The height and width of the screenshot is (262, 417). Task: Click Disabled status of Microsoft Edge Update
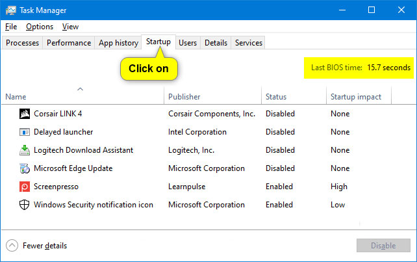click(280, 168)
